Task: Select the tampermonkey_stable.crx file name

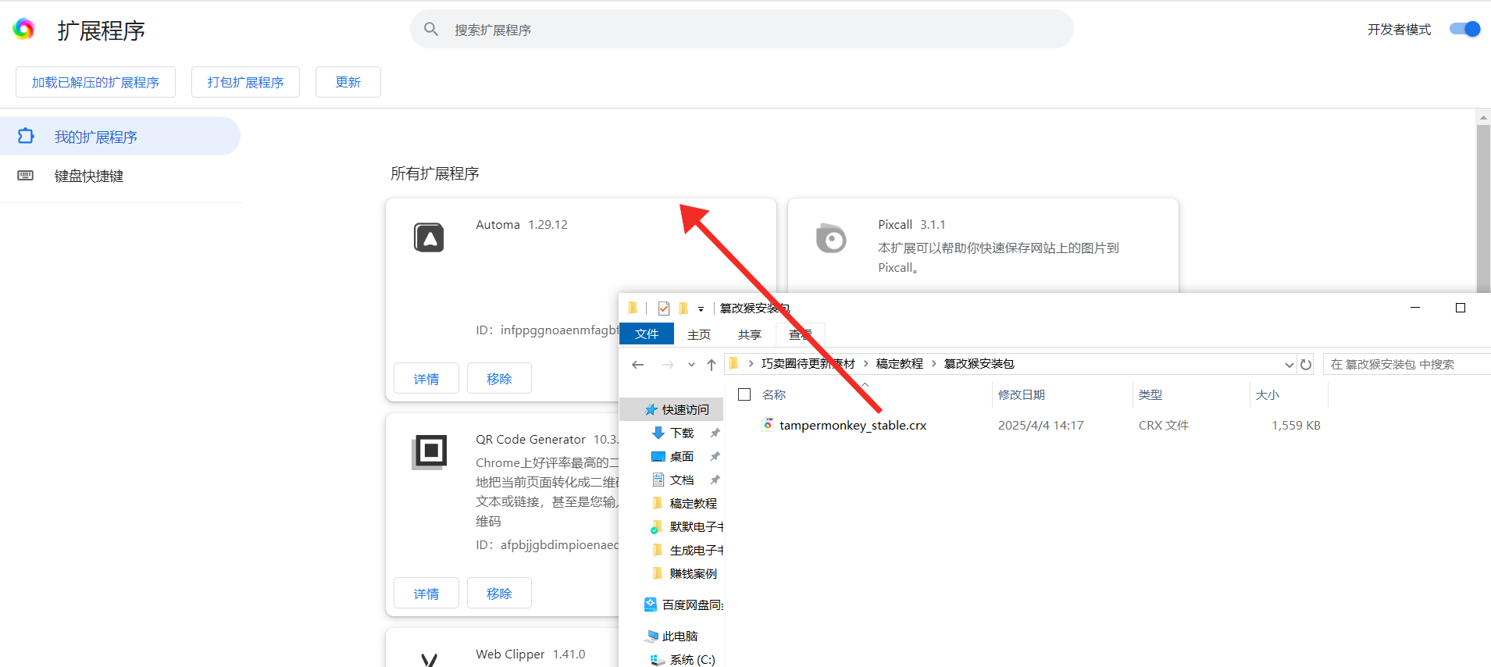Action: [853, 425]
